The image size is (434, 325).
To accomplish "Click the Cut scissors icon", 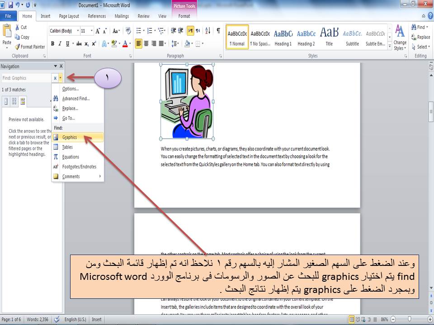I will coord(17,27).
